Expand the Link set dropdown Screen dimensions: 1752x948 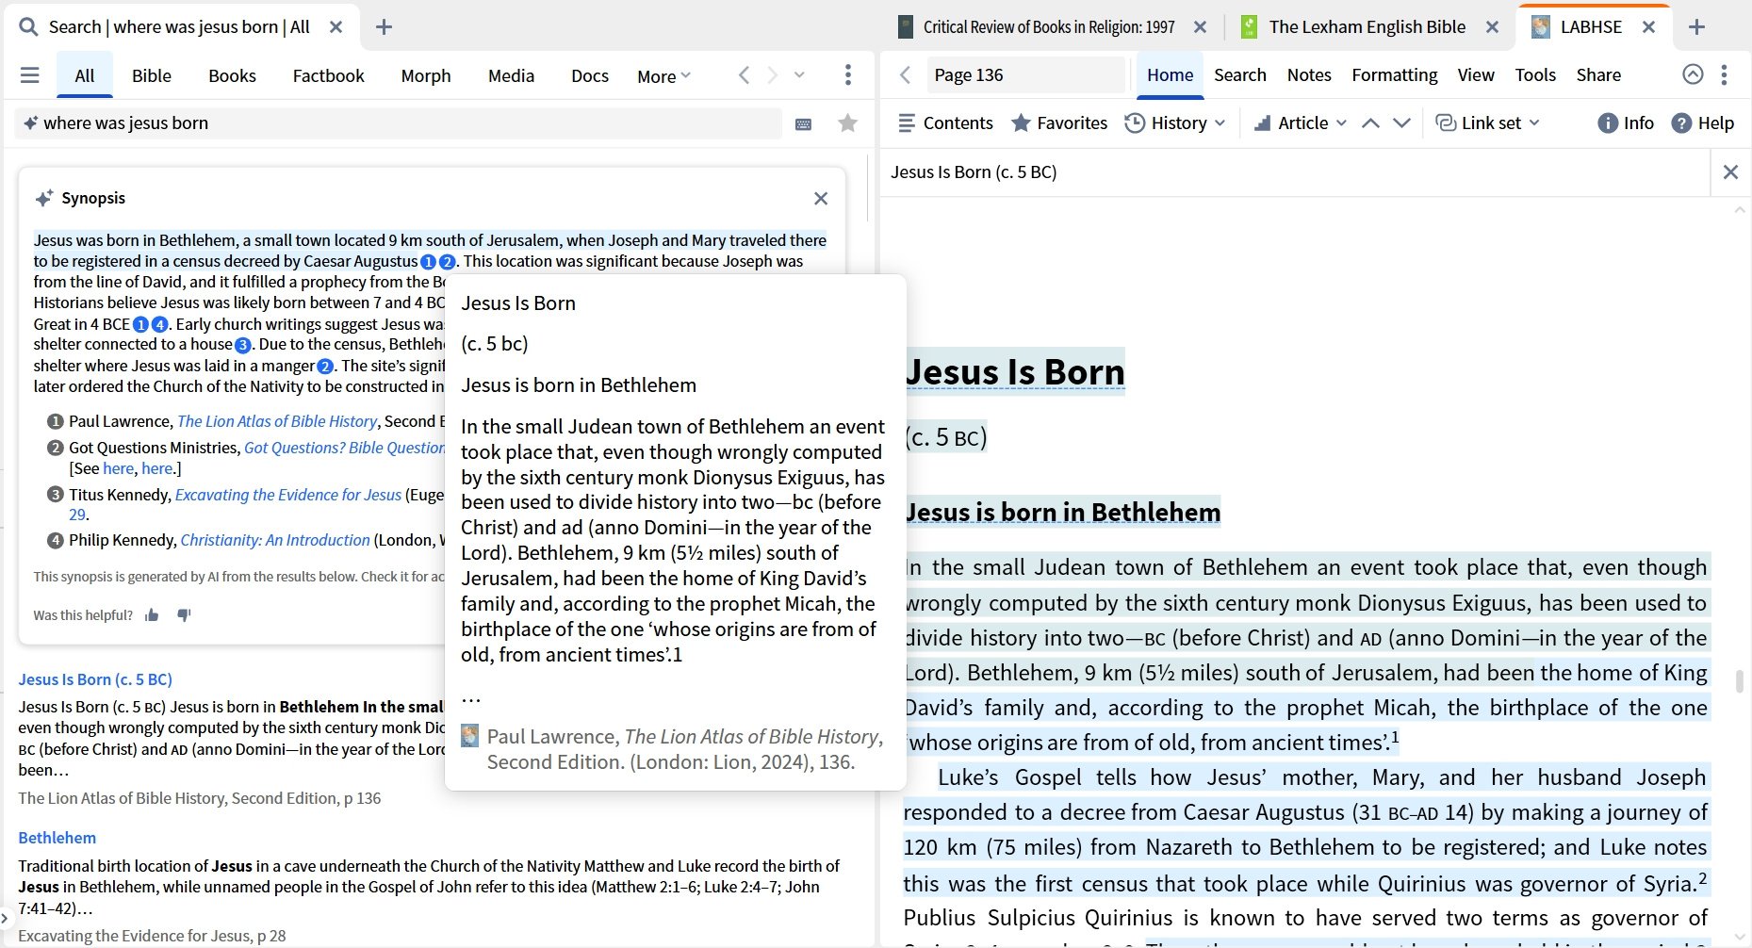pos(1487,123)
